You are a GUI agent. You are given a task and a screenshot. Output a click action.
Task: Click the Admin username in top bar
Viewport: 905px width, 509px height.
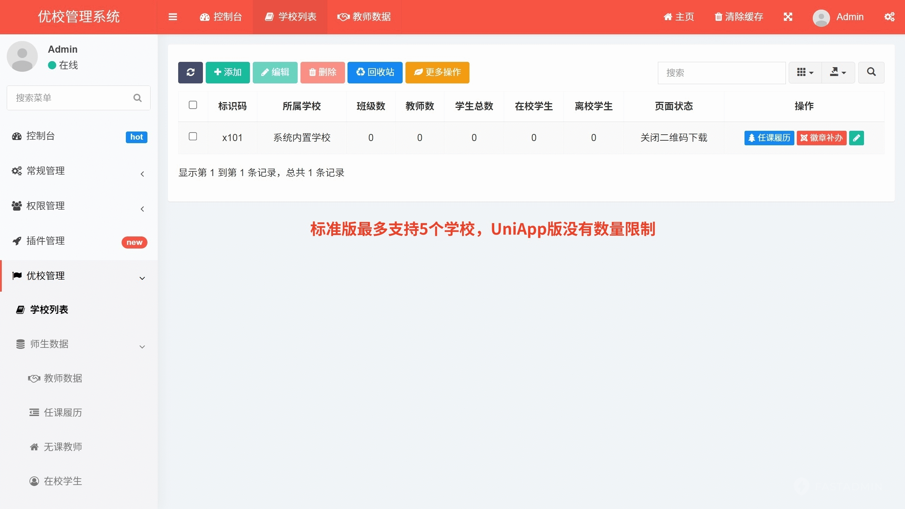(850, 17)
